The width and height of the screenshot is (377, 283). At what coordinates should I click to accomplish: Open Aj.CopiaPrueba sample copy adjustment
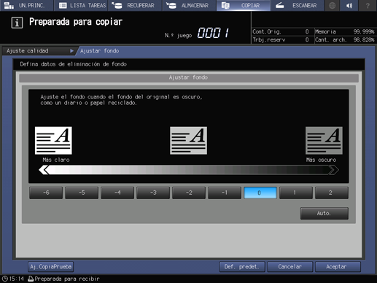click(x=51, y=267)
